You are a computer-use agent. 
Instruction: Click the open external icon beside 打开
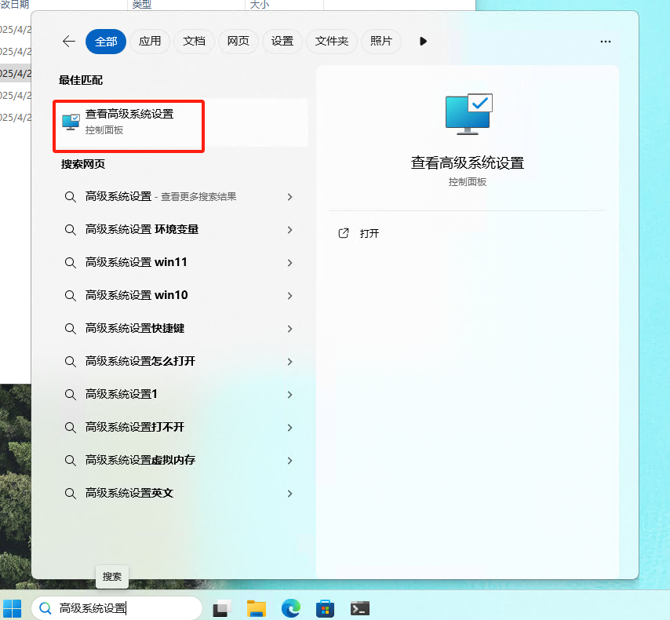tap(344, 233)
